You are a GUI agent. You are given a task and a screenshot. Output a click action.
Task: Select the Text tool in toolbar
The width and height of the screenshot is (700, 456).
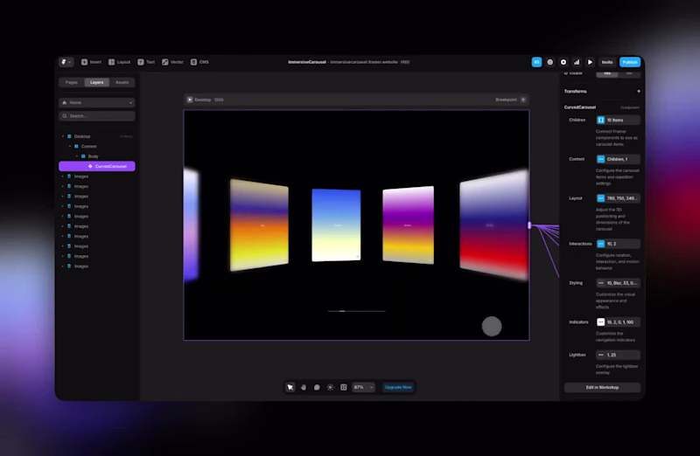pos(146,62)
